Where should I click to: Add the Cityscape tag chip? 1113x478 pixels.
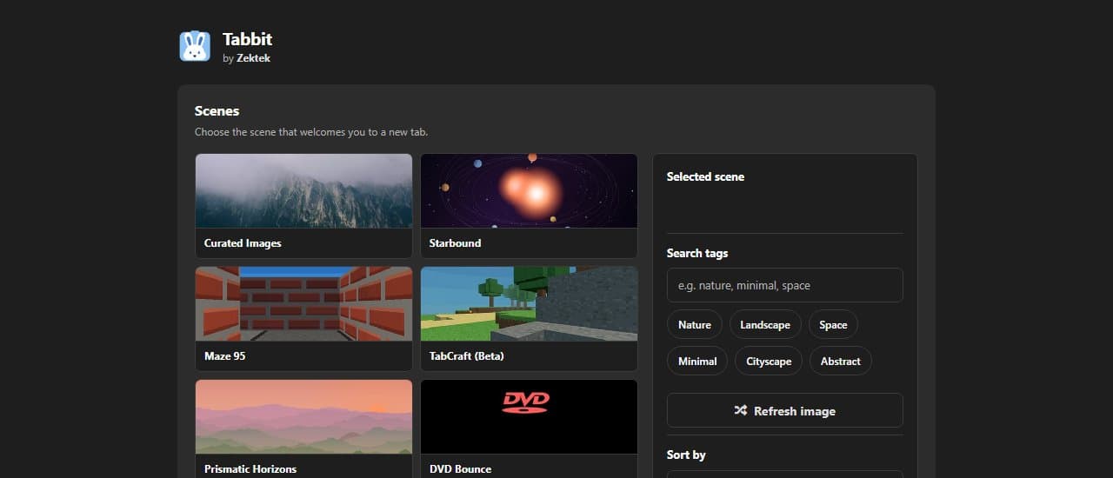click(769, 361)
